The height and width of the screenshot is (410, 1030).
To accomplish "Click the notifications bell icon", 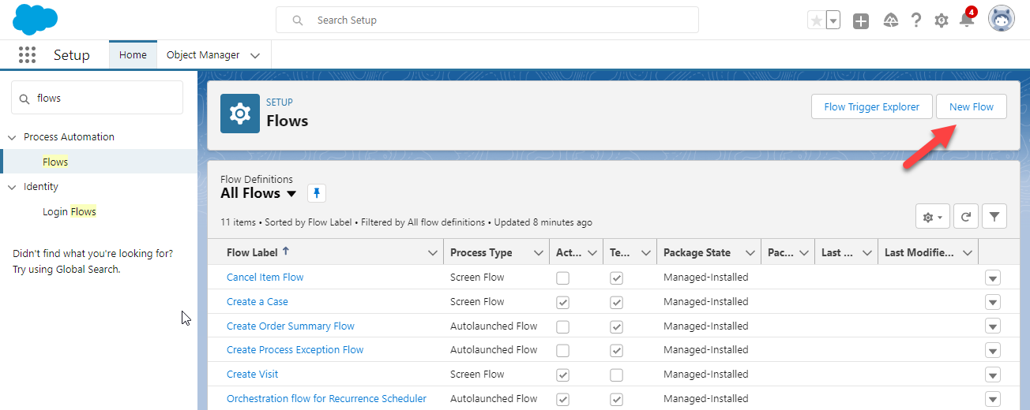I will (966, 20).
